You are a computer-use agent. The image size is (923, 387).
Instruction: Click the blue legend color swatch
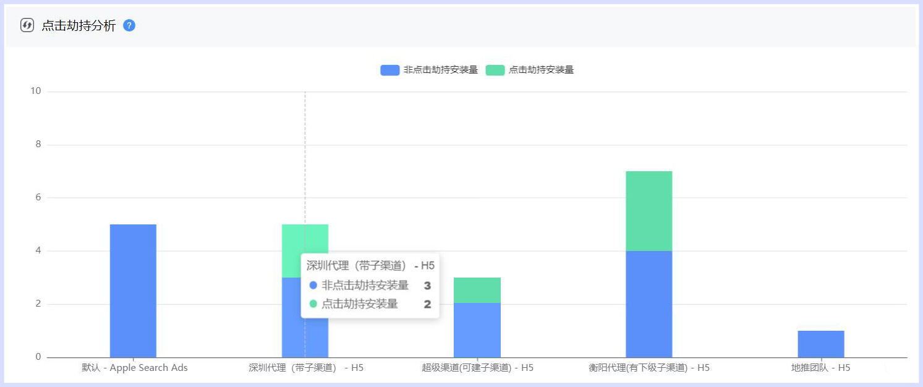[390, 70]
